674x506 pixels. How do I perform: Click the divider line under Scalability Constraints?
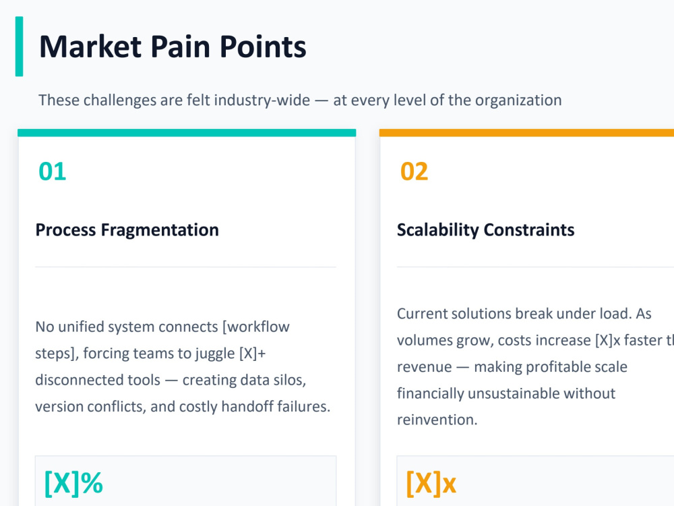(x=535, y=266)
